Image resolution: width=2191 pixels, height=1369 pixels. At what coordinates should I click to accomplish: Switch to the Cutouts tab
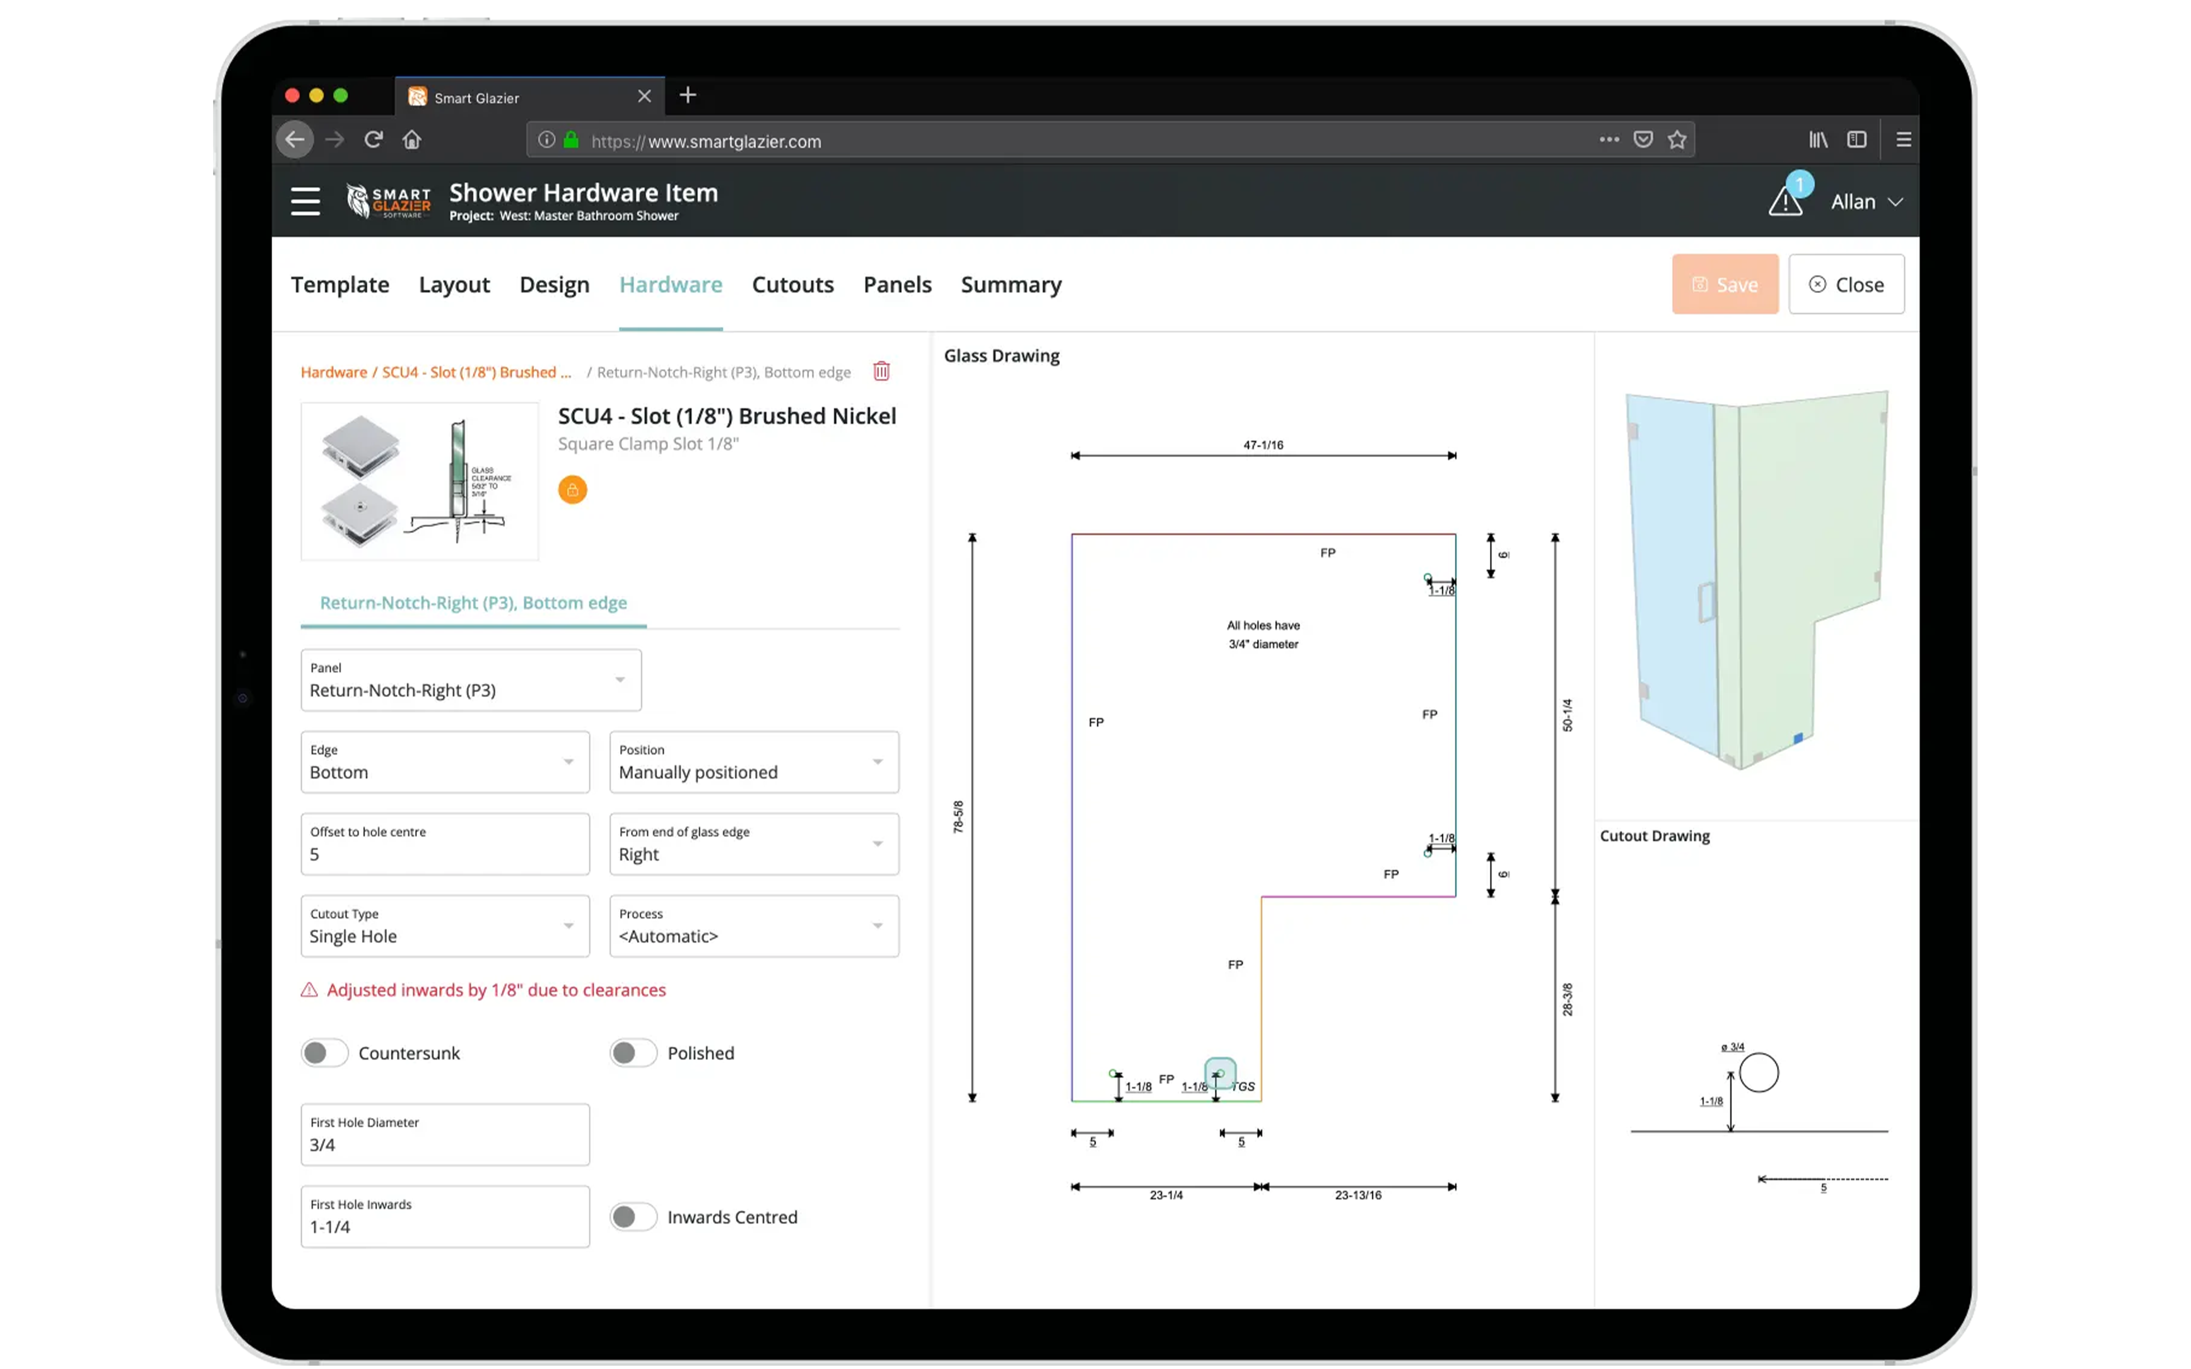coord(792,284)
